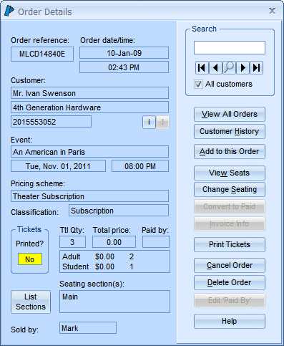Image resolution: width=284 pixels, height=346 pixels.
Task: Open customer info 'i' button
Action: pos(149,122)
